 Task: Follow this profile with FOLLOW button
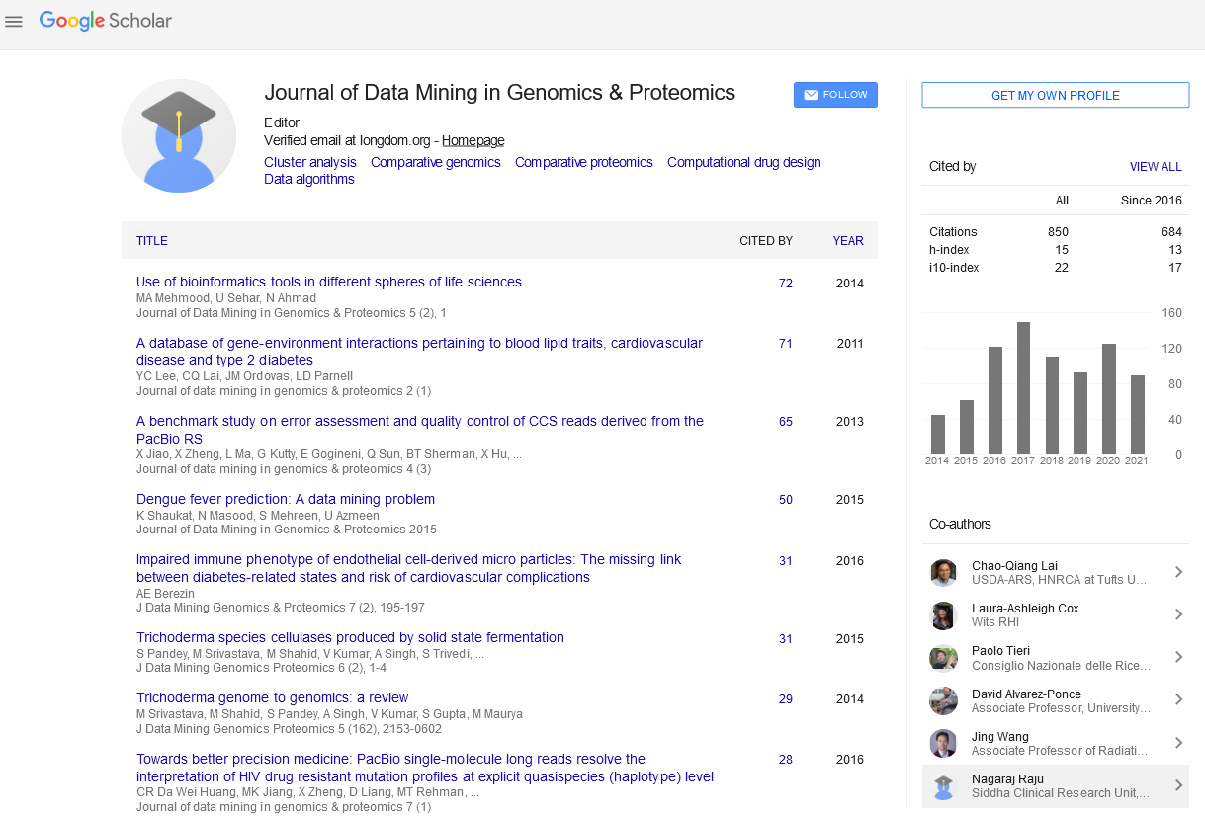click(x=835, y=95)
